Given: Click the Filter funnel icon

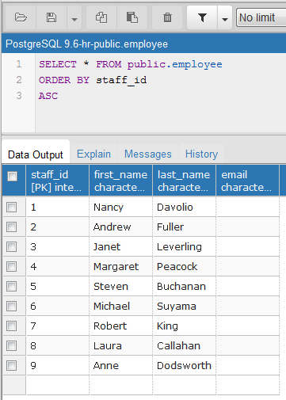Looking at the screenshot, I should (x=202, y=17).
